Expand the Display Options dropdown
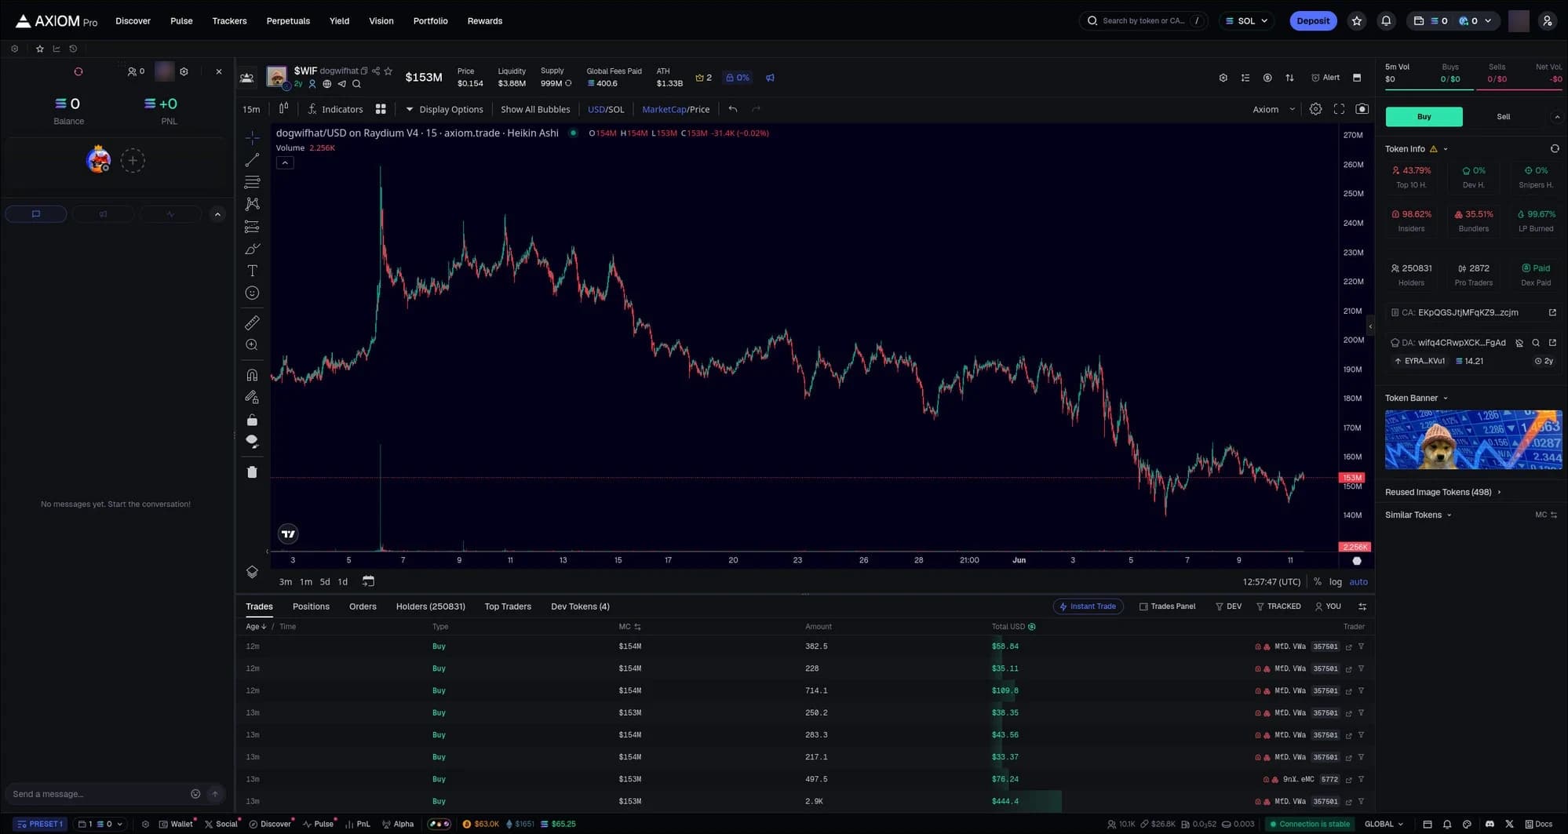Image resolution: width=1568 pixels, height=834 pixels. (444, 109)
